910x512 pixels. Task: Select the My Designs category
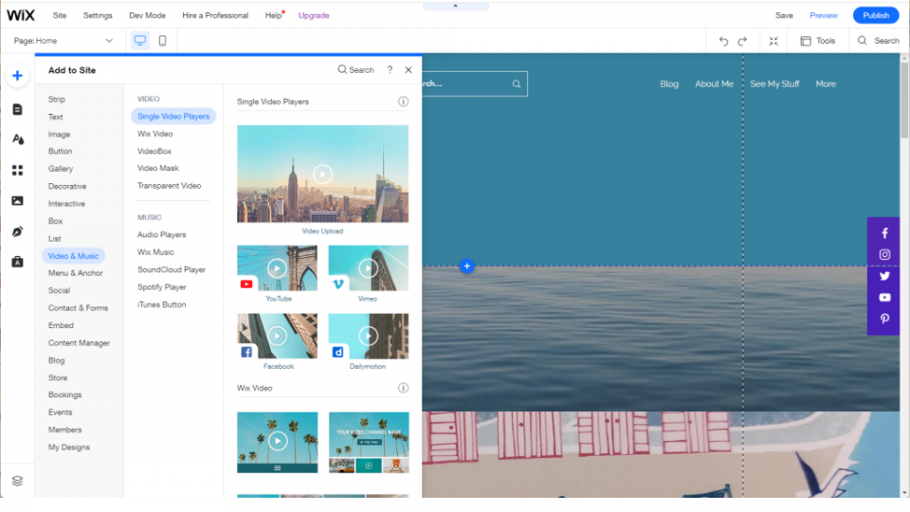[x=69, y=447]
